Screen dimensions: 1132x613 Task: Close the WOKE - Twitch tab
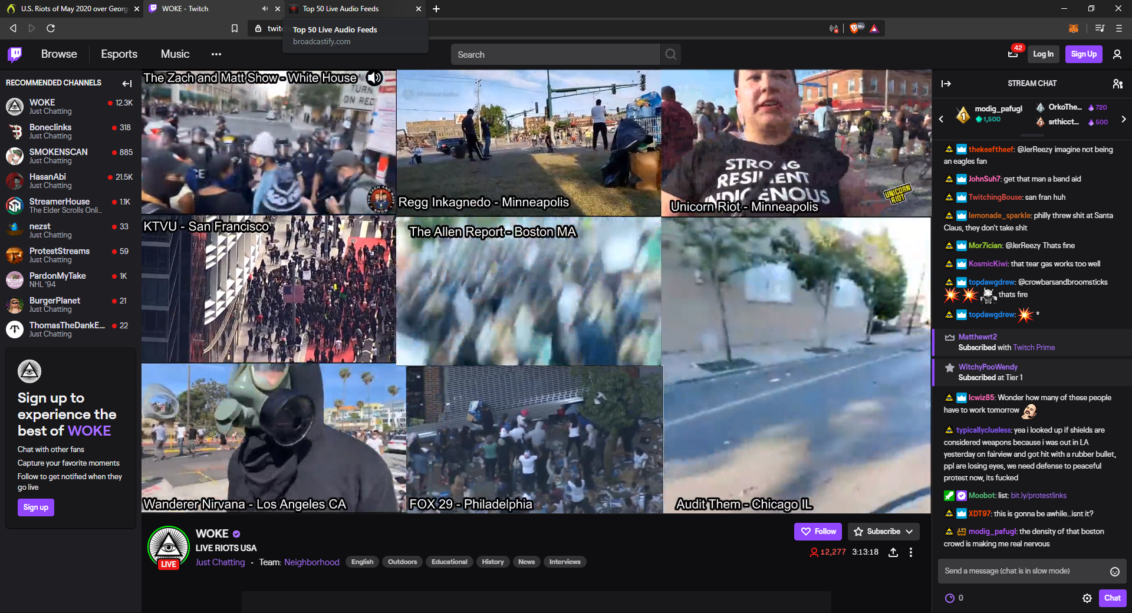point(278,9)
